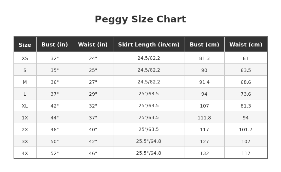
Task: Click the 111.8 bust centimeter cell
Action: [204, 118]
